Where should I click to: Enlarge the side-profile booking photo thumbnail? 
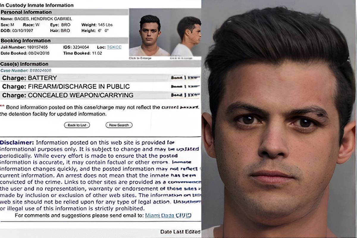click(186, 35)
